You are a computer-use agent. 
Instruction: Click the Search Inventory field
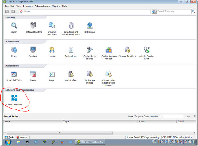pyautogui.click(x=174, y=11)
